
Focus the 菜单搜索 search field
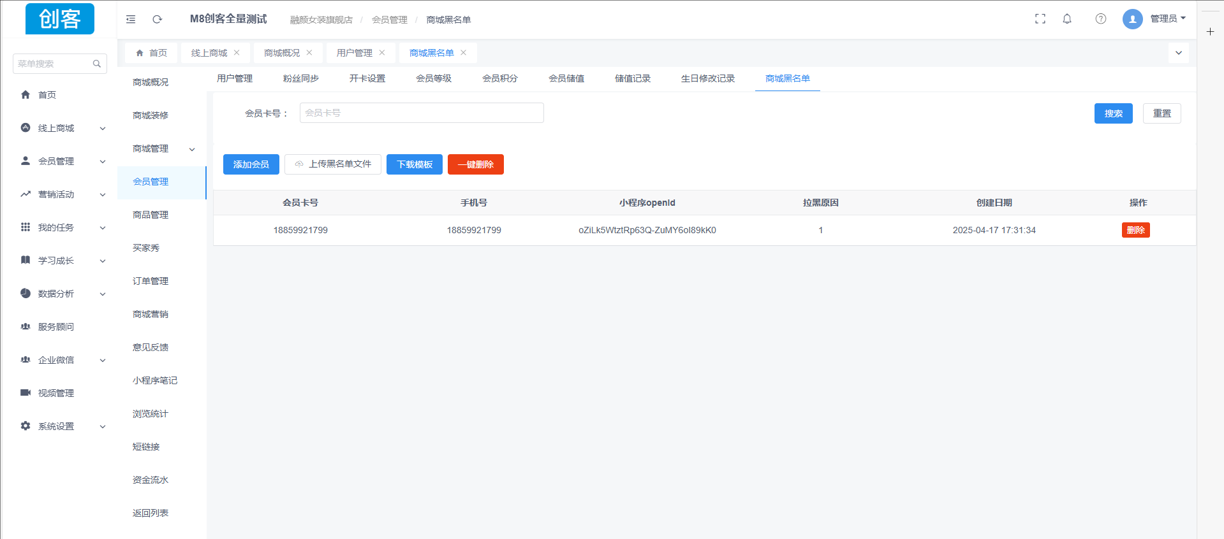[60, 64]
